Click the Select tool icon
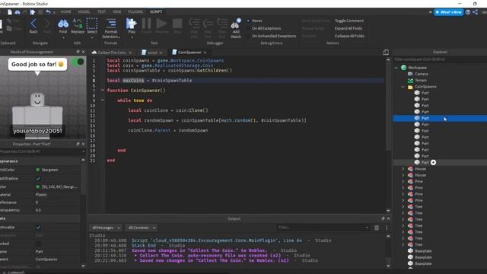The height and width of the screenshot is (274, 487). 92,24
